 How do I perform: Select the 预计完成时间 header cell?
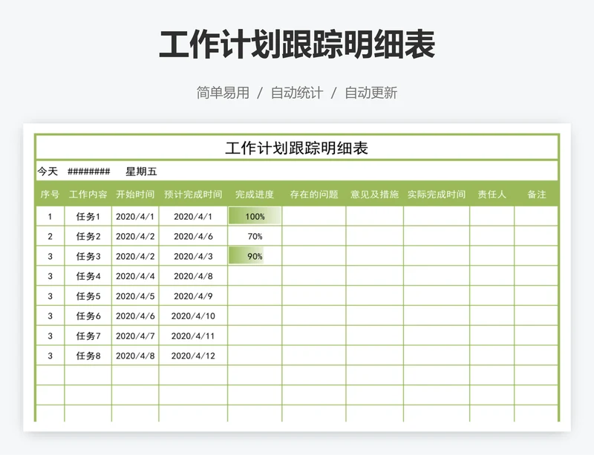click(193, 194)
